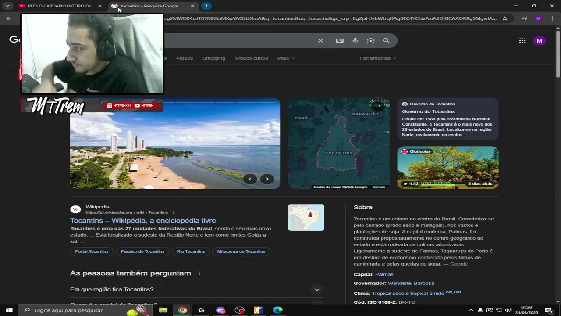Open the on-screen keyboard input tool

click(340, 41)
